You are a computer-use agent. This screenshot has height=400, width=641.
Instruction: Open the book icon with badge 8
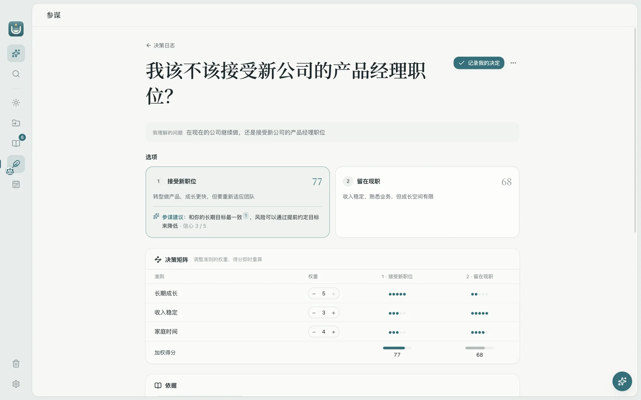click(16, 143)
